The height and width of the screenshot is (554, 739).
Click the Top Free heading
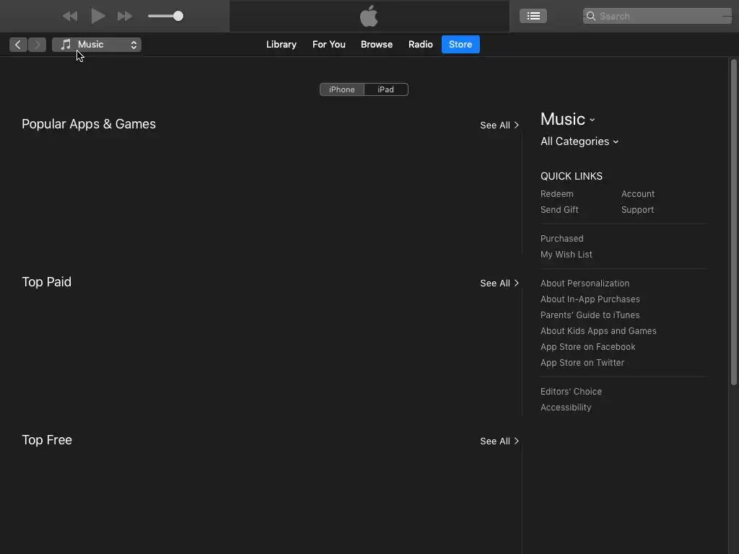tap(47, 439)
